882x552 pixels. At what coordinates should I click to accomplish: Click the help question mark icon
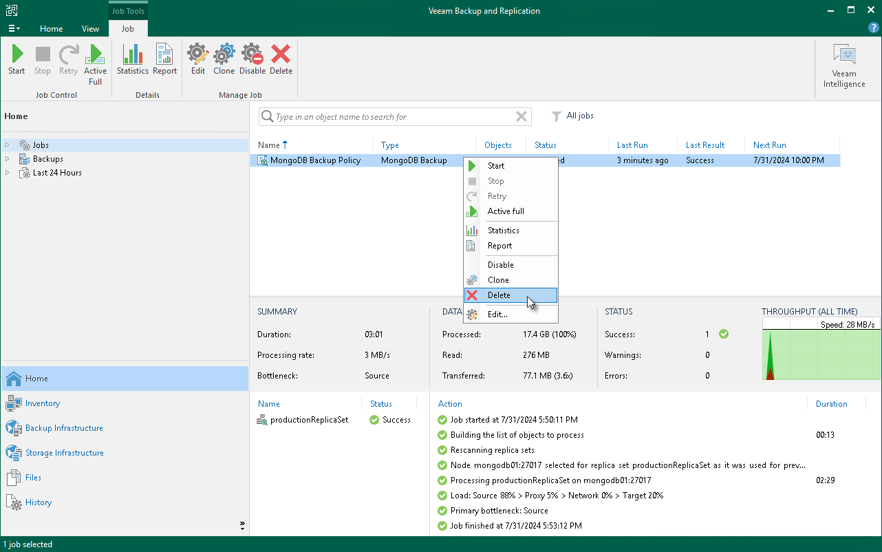pos(874,28)
